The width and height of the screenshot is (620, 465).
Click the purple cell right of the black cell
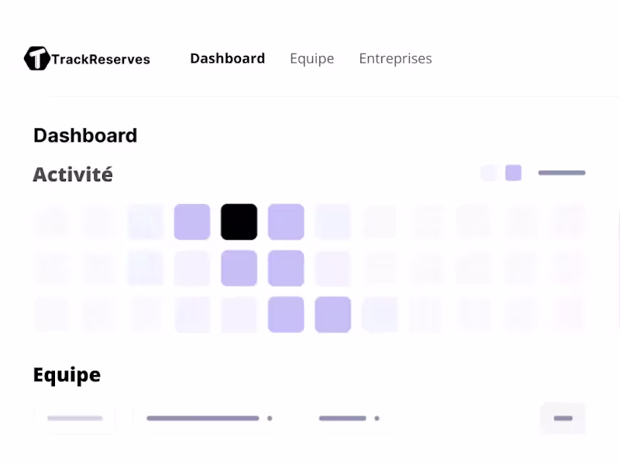click(x=286, y=222)
